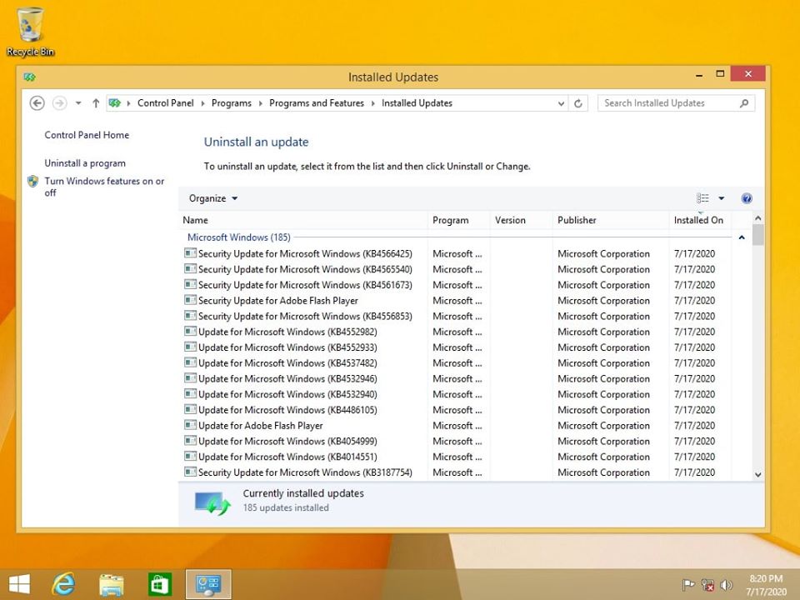Click the vertical scrollbar thumb

click(758, 235)
